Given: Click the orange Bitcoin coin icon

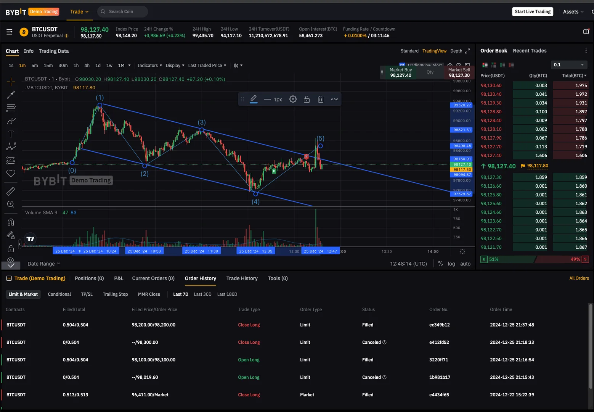Looking at the screenshot, I should pos(24,32).
